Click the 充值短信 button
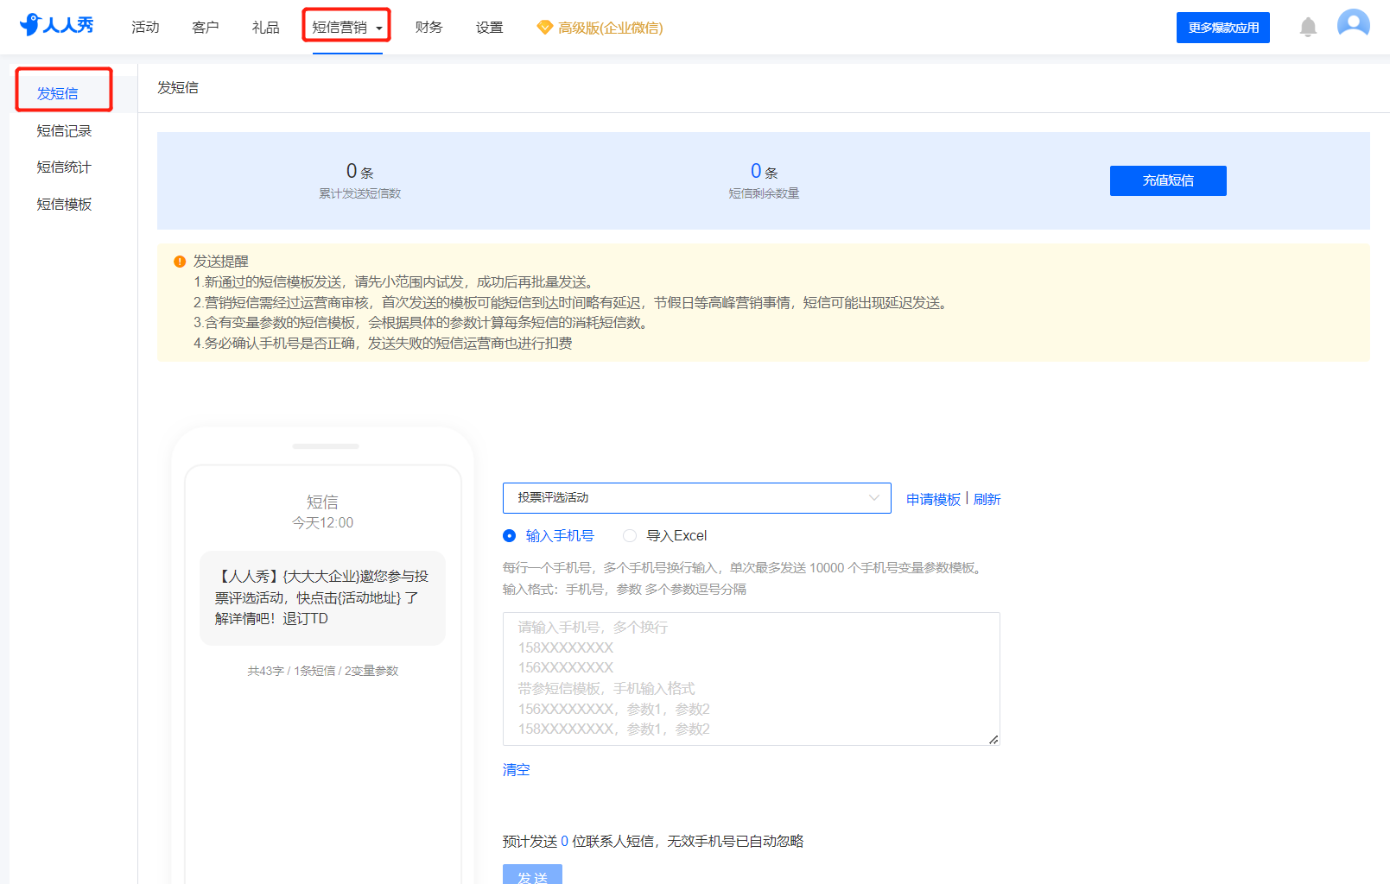Image resolution: width=1390 pixels, height=884 pixels. pyautogui.click(x=1168, y=180)
